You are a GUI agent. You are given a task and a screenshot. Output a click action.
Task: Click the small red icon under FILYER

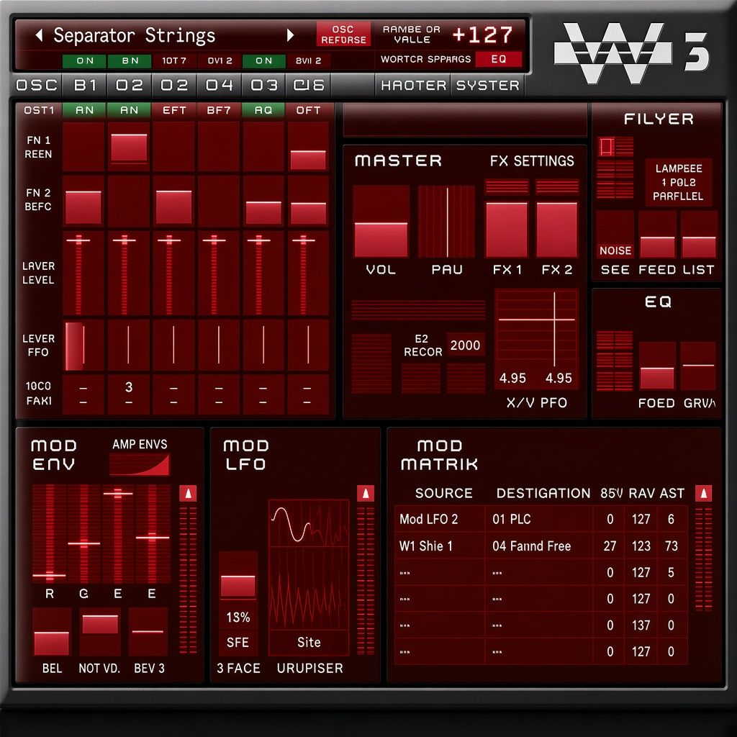tap(606, 147)
